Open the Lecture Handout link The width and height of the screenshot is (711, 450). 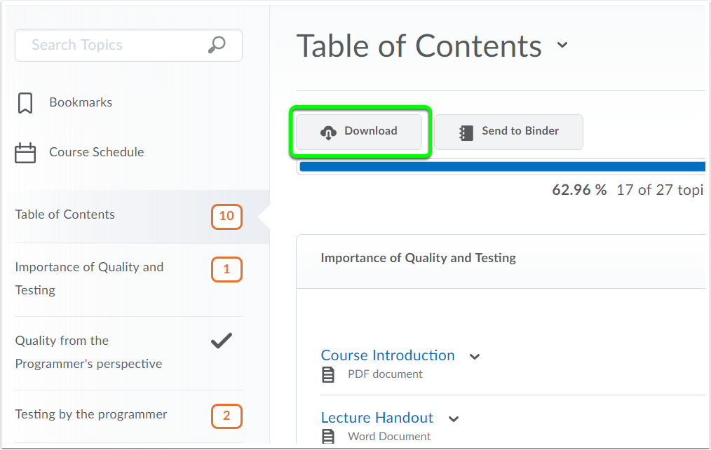coord(377,418)
